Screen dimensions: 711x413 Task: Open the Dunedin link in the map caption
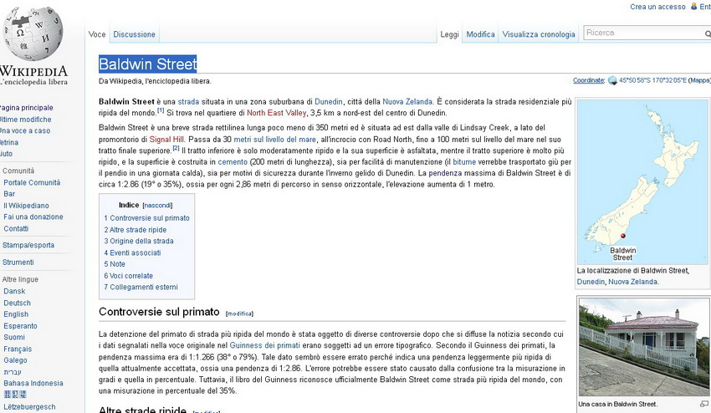(x=591, y=282)
